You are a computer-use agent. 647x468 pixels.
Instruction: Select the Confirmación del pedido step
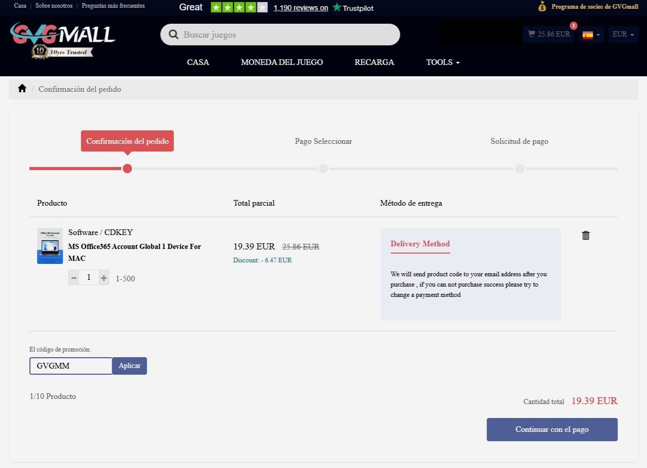pos(127,141)
